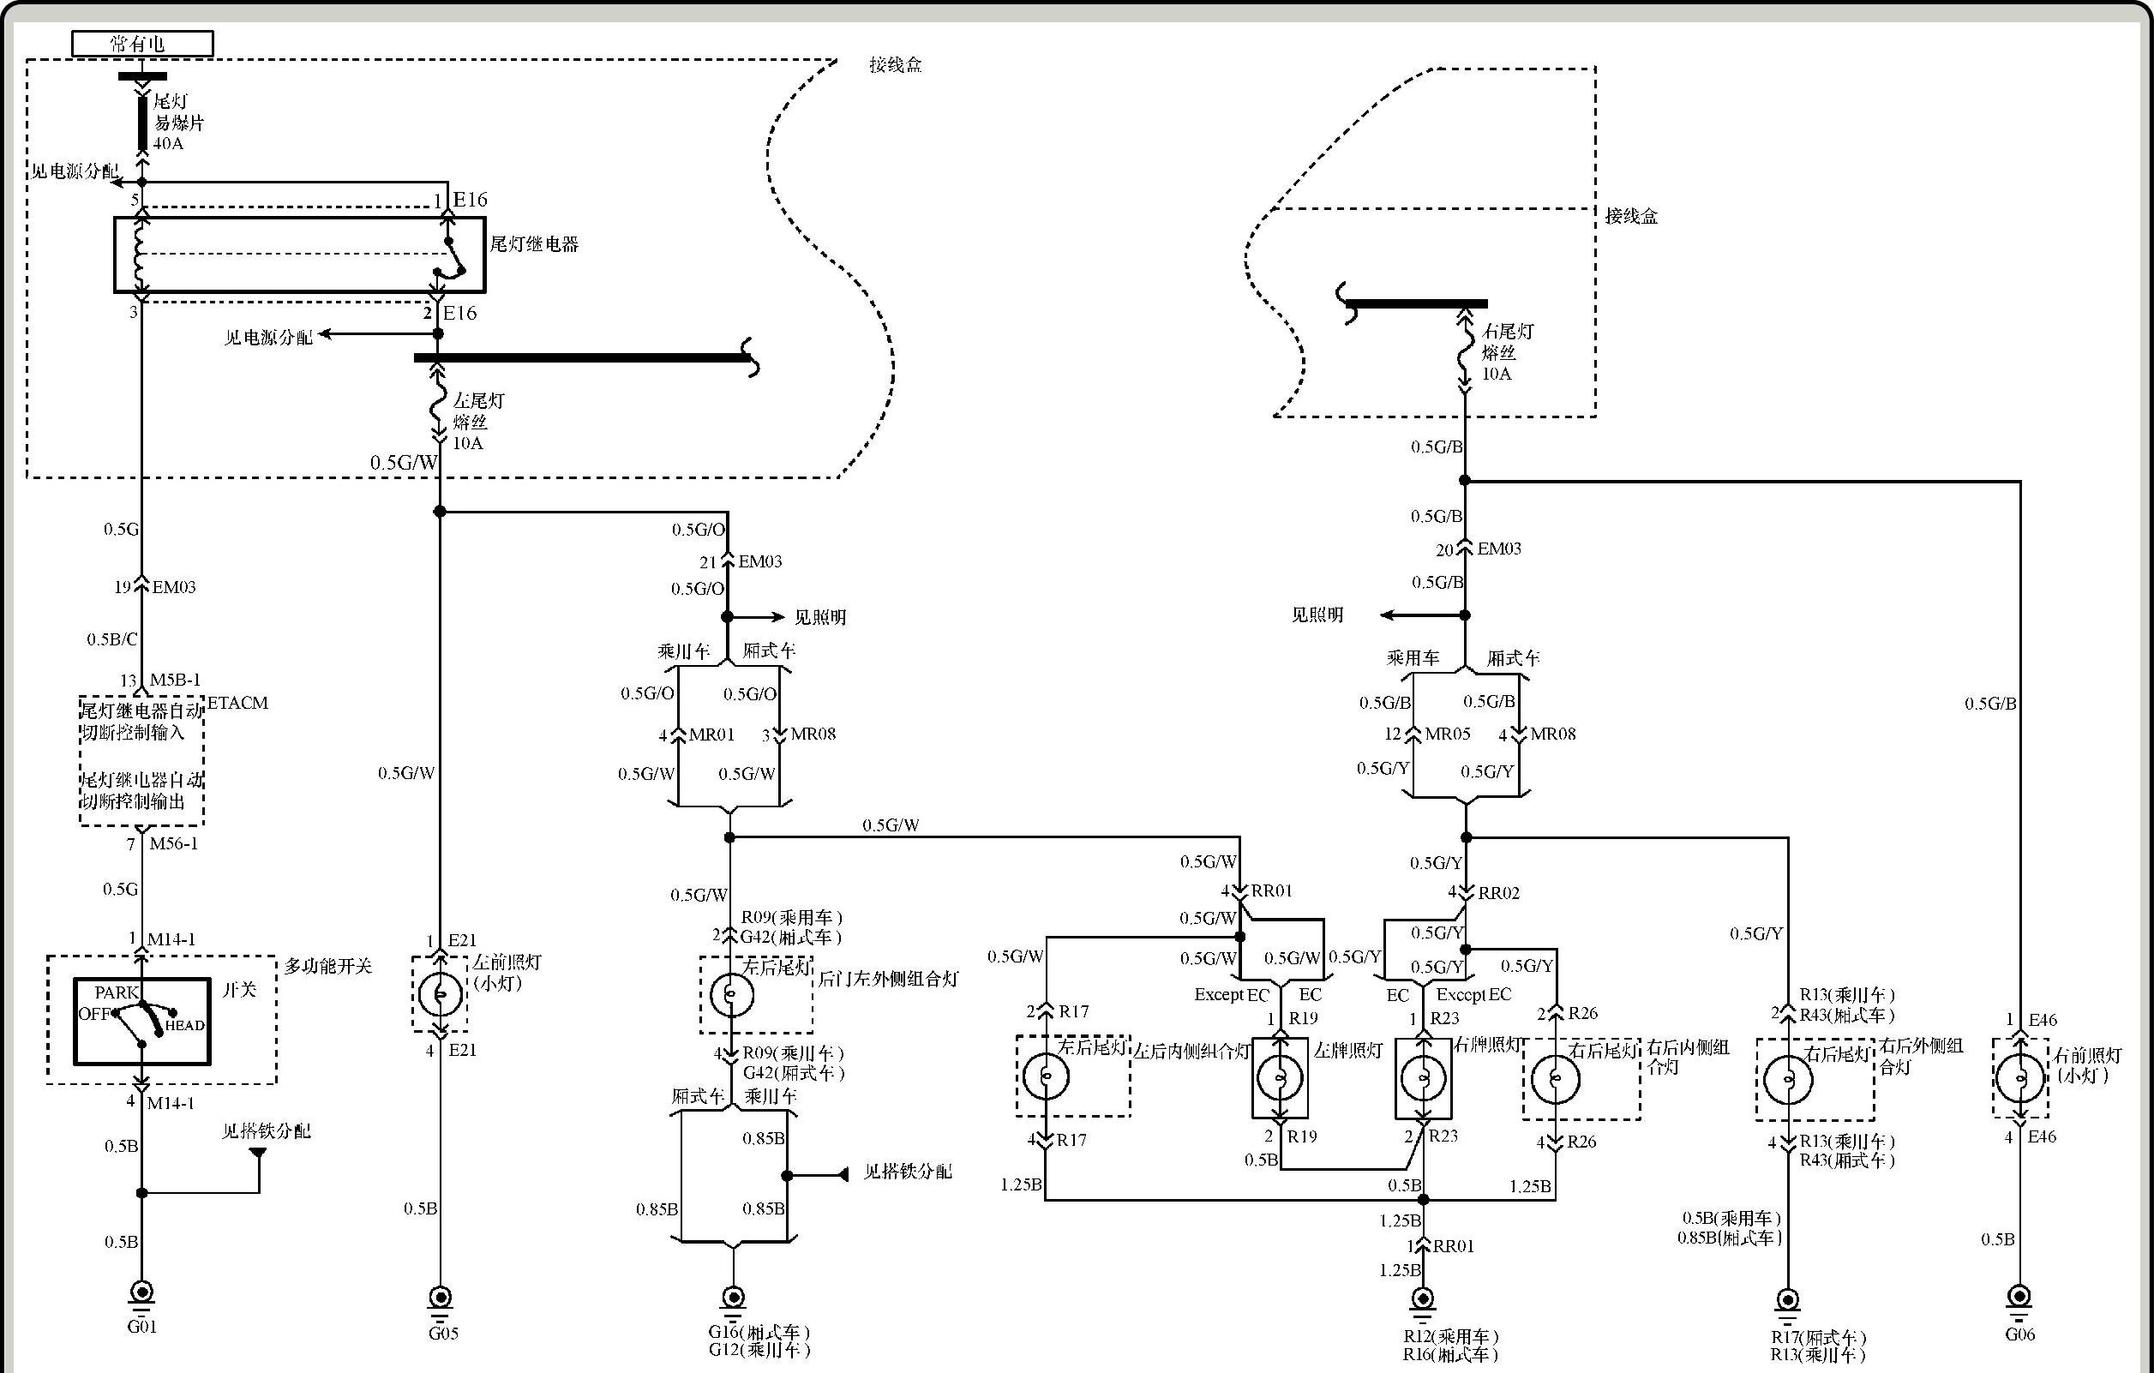Click the HEAD switch position label
2154x1373 pixels.
click(185, 1026)
